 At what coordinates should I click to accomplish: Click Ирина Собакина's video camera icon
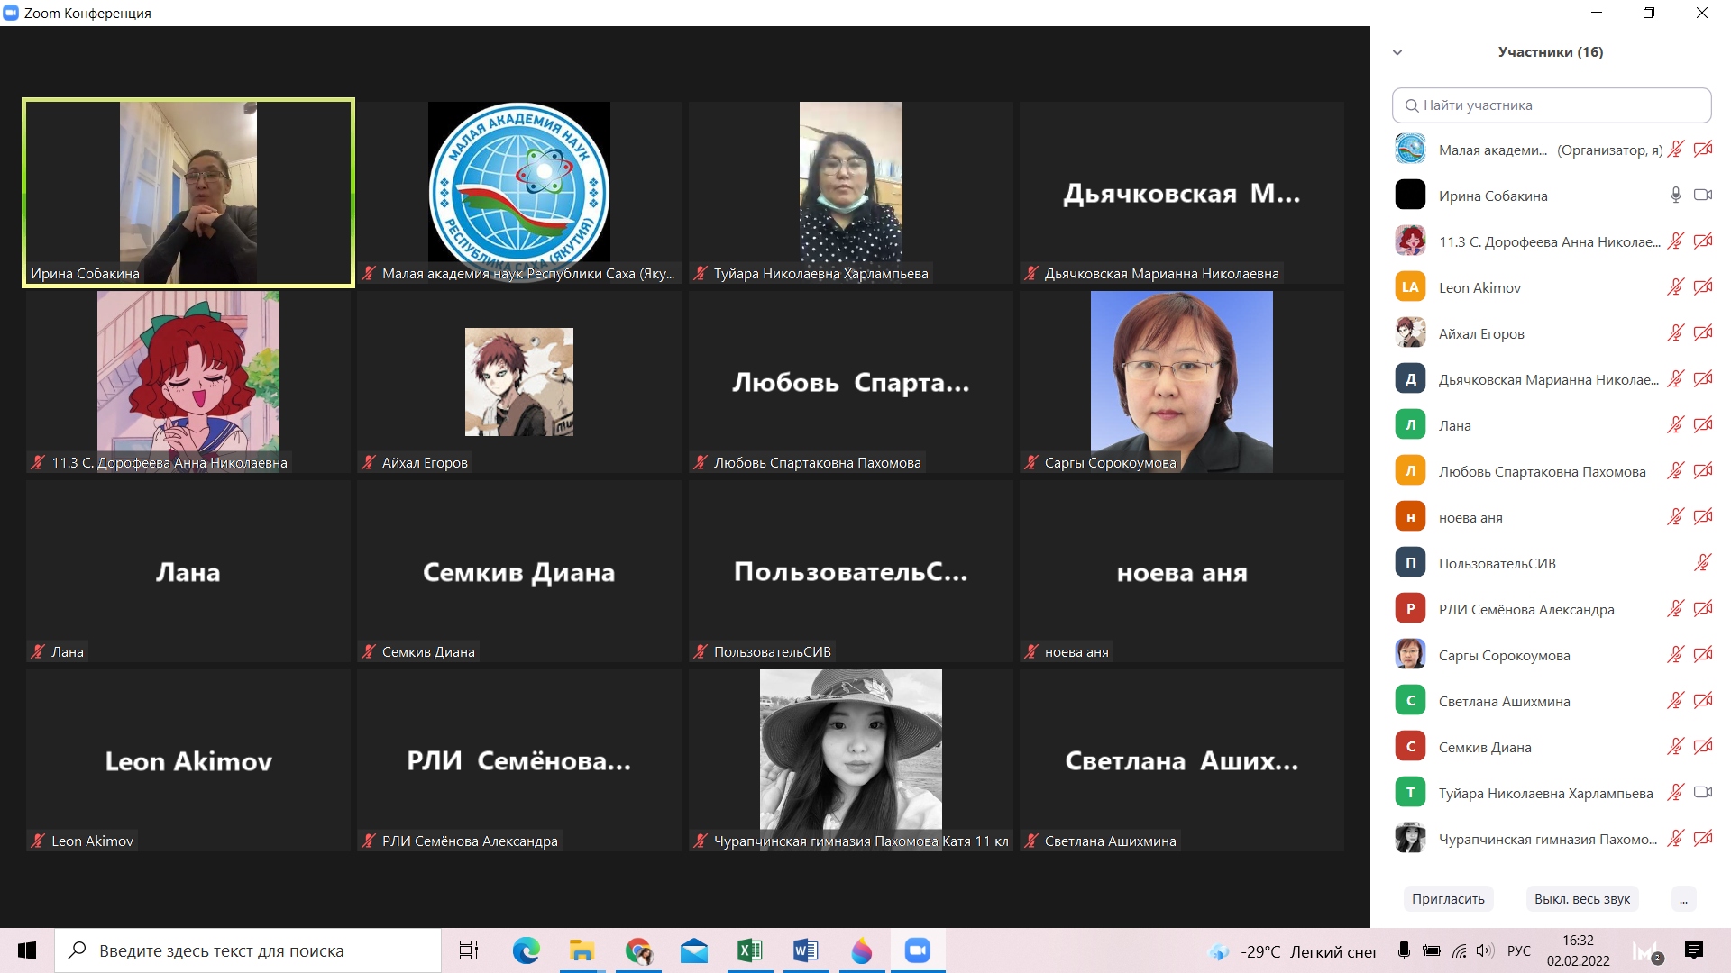(1702, 196)
